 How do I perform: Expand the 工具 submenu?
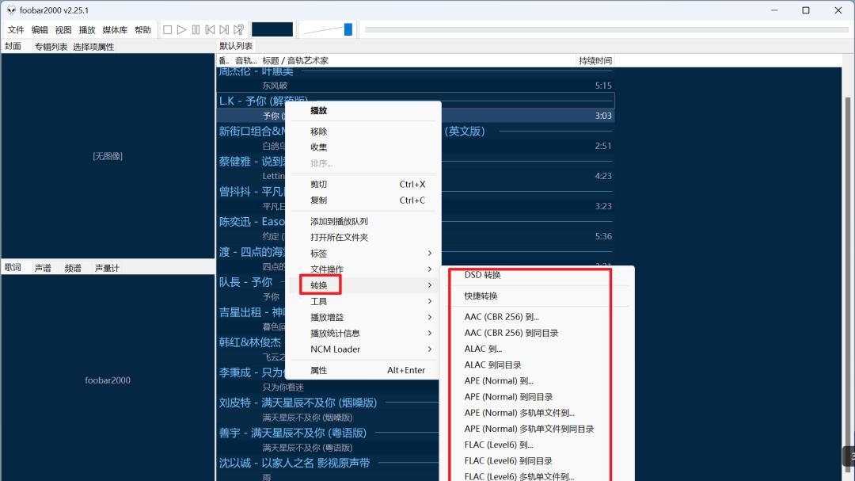363,301
